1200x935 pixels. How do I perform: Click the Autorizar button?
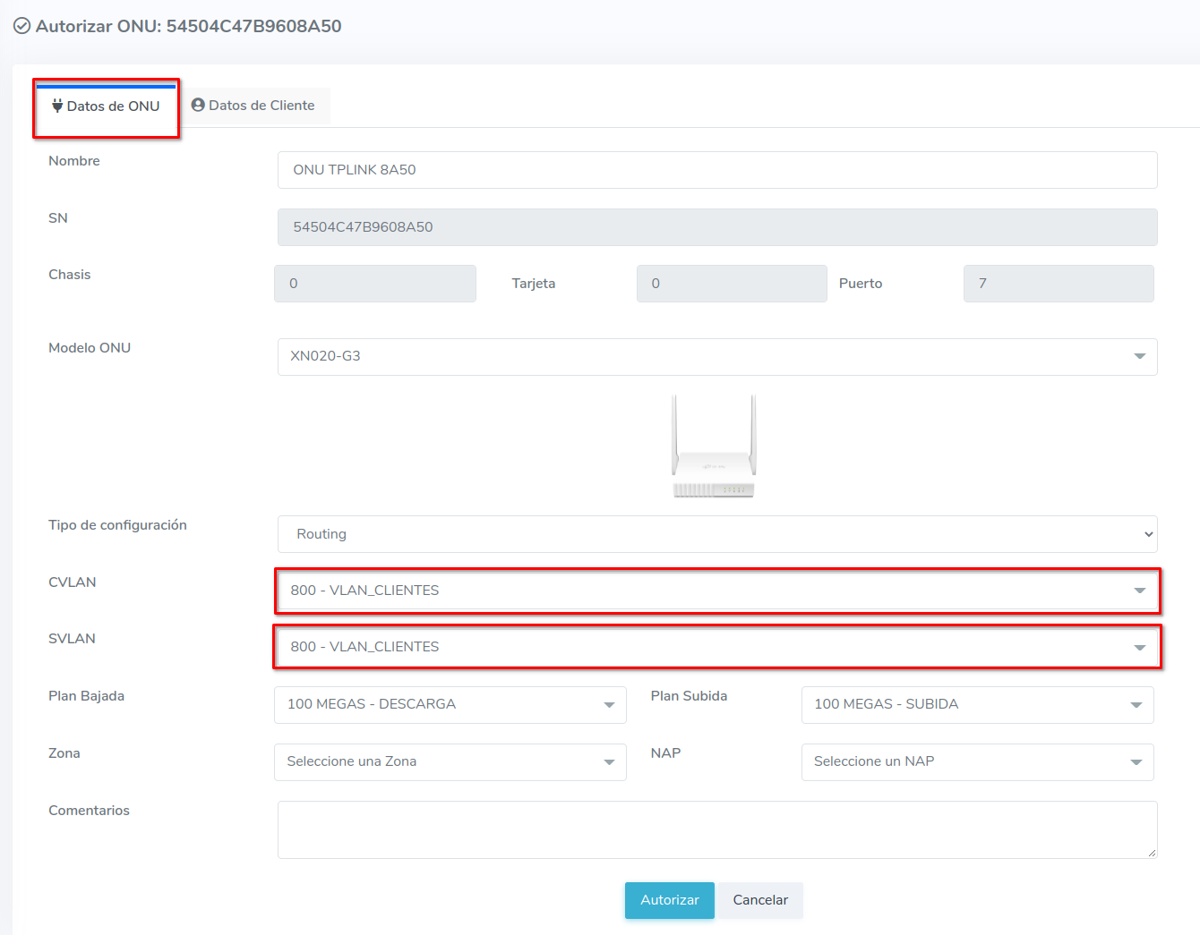(669, 900)
